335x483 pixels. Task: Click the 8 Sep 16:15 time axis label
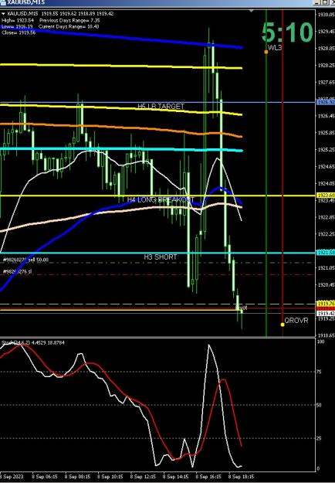point(208,477)
